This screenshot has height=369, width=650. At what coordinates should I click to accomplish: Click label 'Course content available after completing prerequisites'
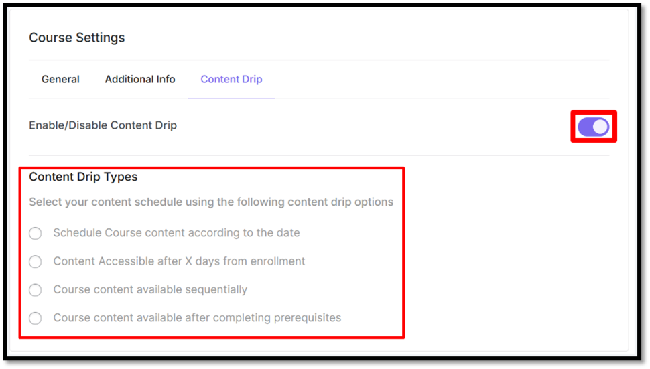(197, 318)
